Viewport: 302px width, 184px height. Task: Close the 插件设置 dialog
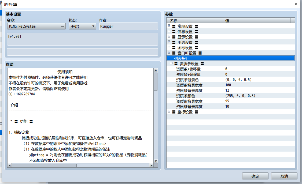tap(296, 4)
